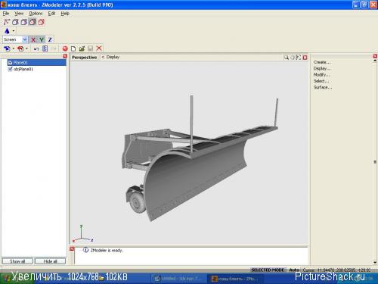Screen dimensions: 378x284
Task: Open the Edit menu
Action: [51, 14]
